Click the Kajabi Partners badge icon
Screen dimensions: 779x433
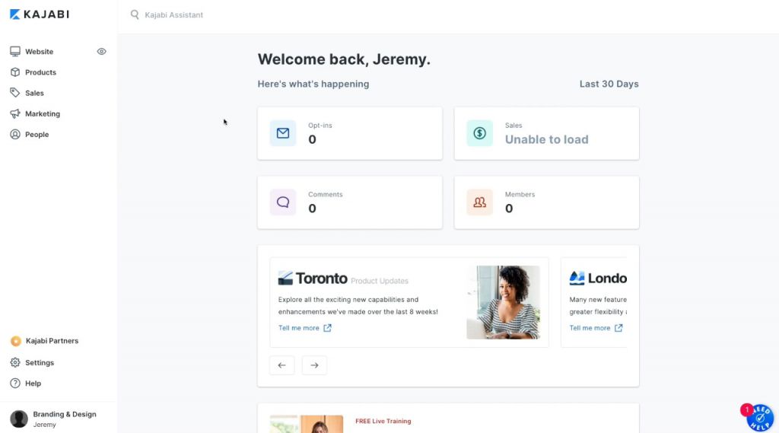[x=15, y=341]
